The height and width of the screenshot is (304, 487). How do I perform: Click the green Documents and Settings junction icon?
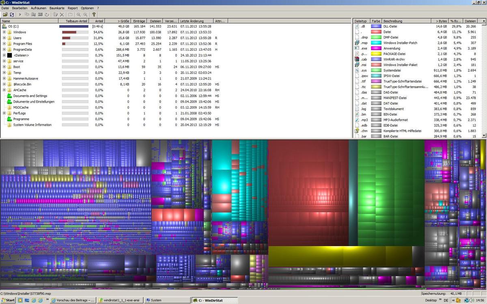click(x=9, y=96)
